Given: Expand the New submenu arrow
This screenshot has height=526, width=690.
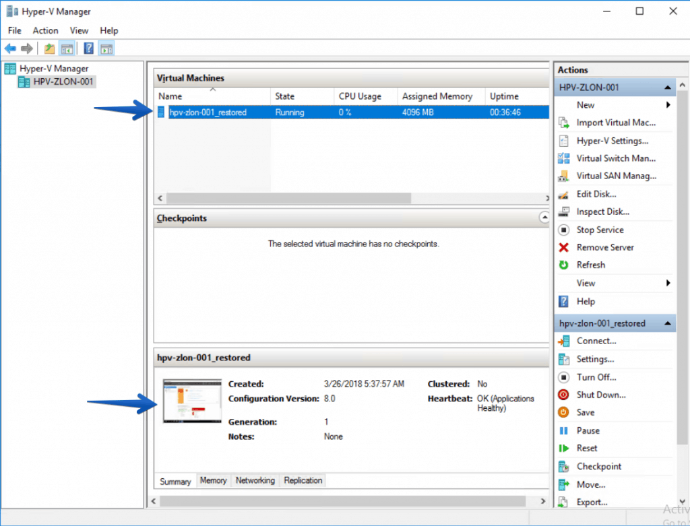Looking at the screenshot, I should point(668,104).
